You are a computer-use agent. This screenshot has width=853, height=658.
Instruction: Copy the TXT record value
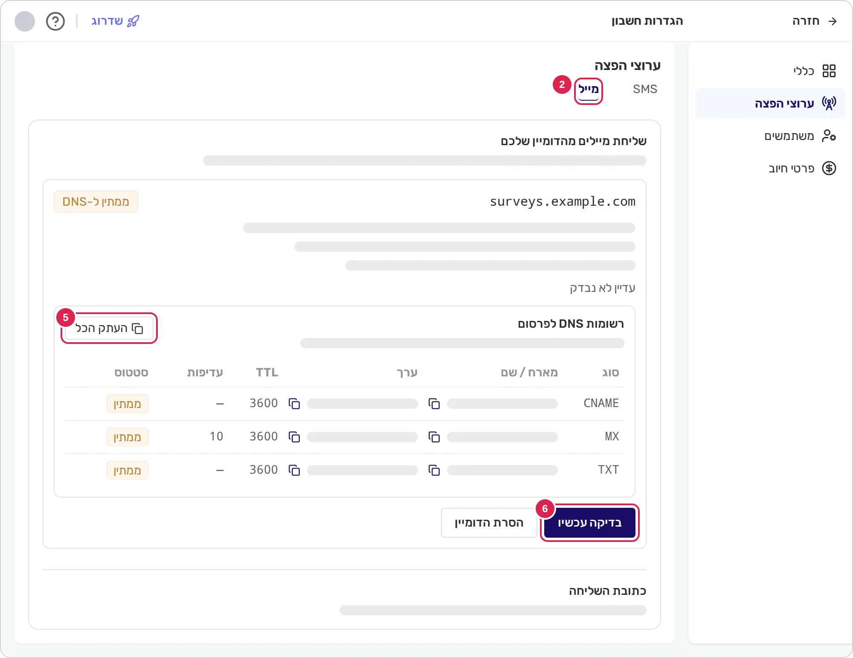[x=294, y=470]
